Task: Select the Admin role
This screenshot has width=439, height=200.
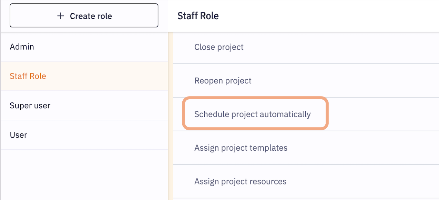Action: (x=22, y=47)
